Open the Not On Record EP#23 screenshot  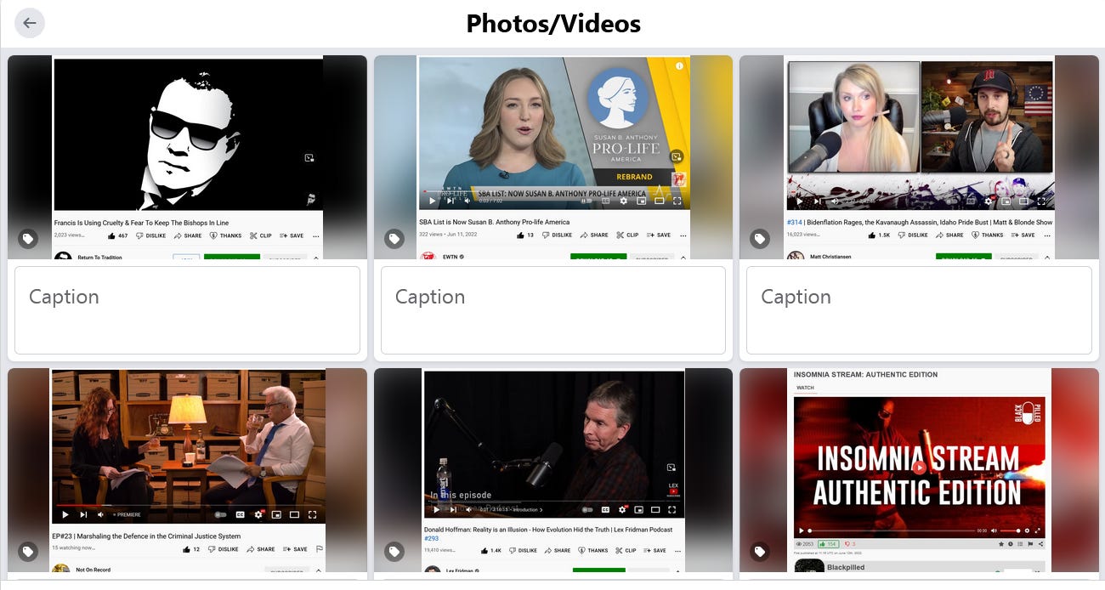coord(187,470)
